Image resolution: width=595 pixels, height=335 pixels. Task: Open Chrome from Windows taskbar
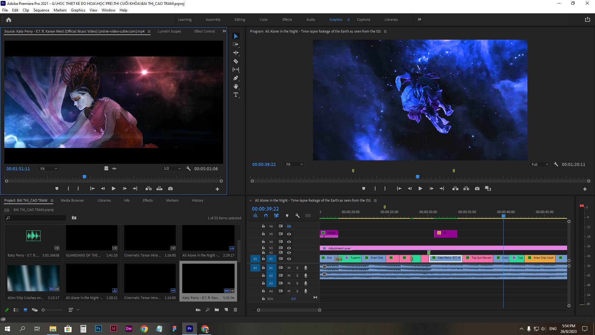[144, 329]
